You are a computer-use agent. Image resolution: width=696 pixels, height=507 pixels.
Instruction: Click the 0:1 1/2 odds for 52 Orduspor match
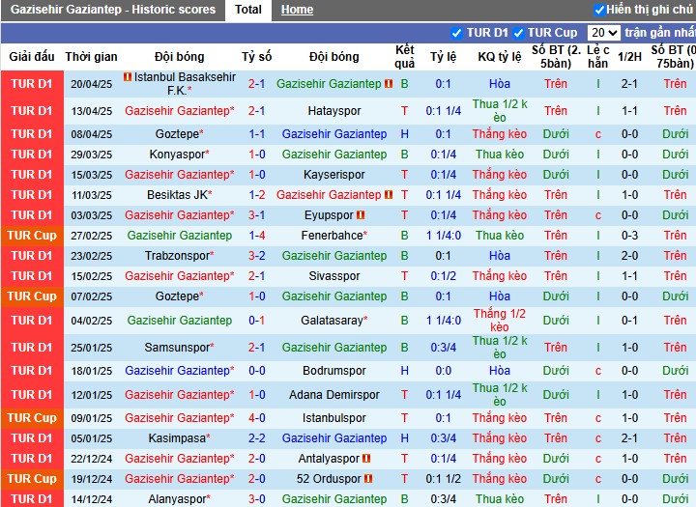click(x=444, y=479)
